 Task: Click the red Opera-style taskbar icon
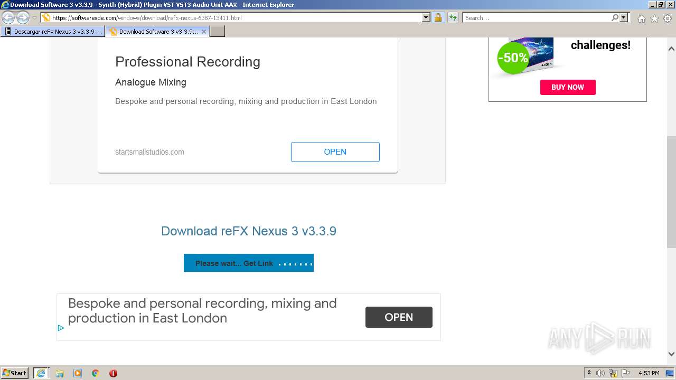[x=113, y=373]
